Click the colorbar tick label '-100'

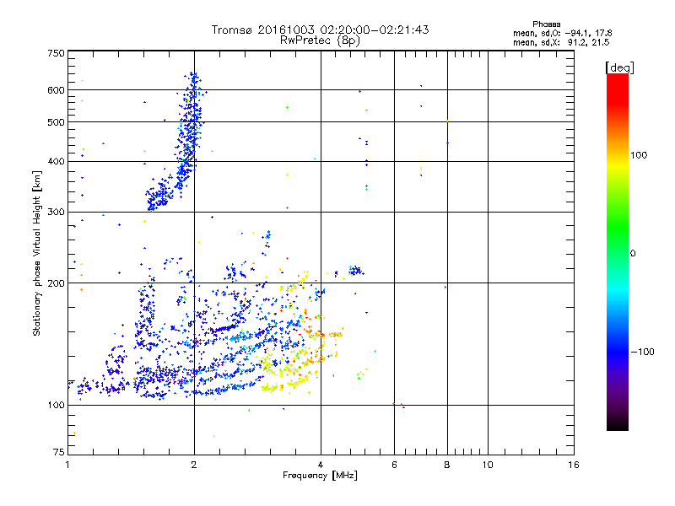click(642, 352)
